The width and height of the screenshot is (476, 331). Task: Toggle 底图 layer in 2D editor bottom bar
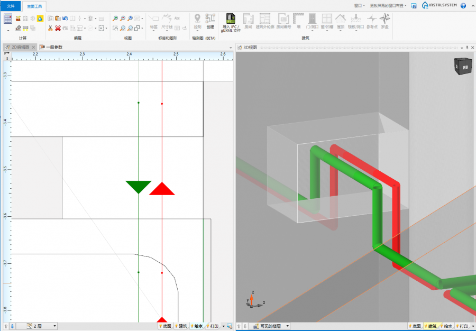(x=165, y=326)
